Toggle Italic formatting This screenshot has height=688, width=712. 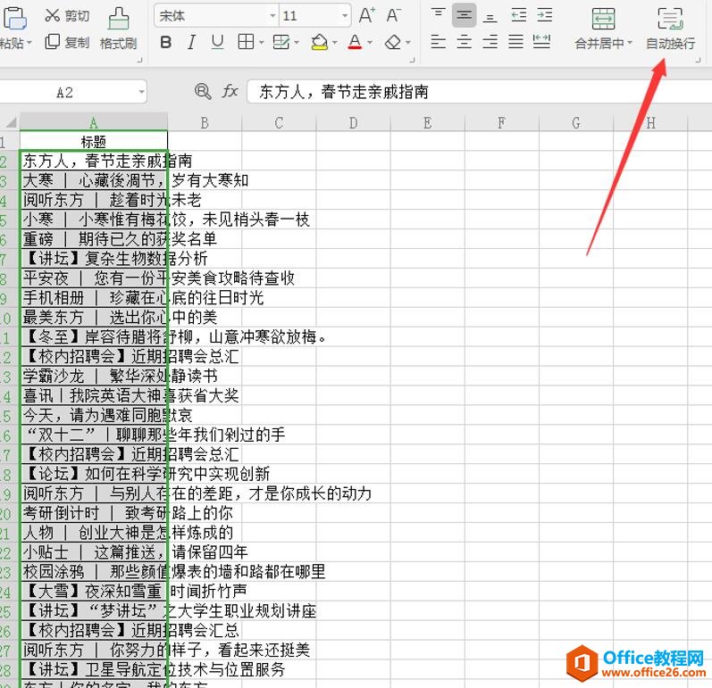[x=191, y=43]
